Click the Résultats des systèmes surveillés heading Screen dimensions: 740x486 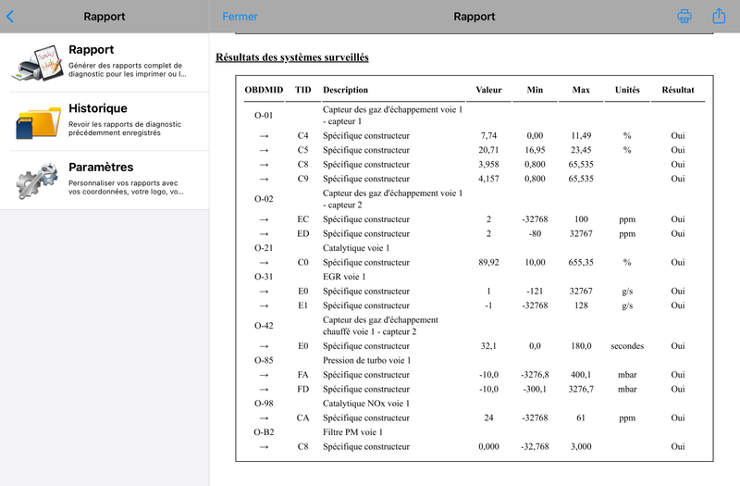click(292, 57)
